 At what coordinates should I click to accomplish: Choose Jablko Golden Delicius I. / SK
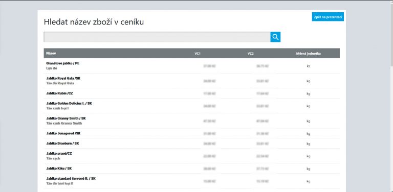pyautogui.click(x=192, y=106)
